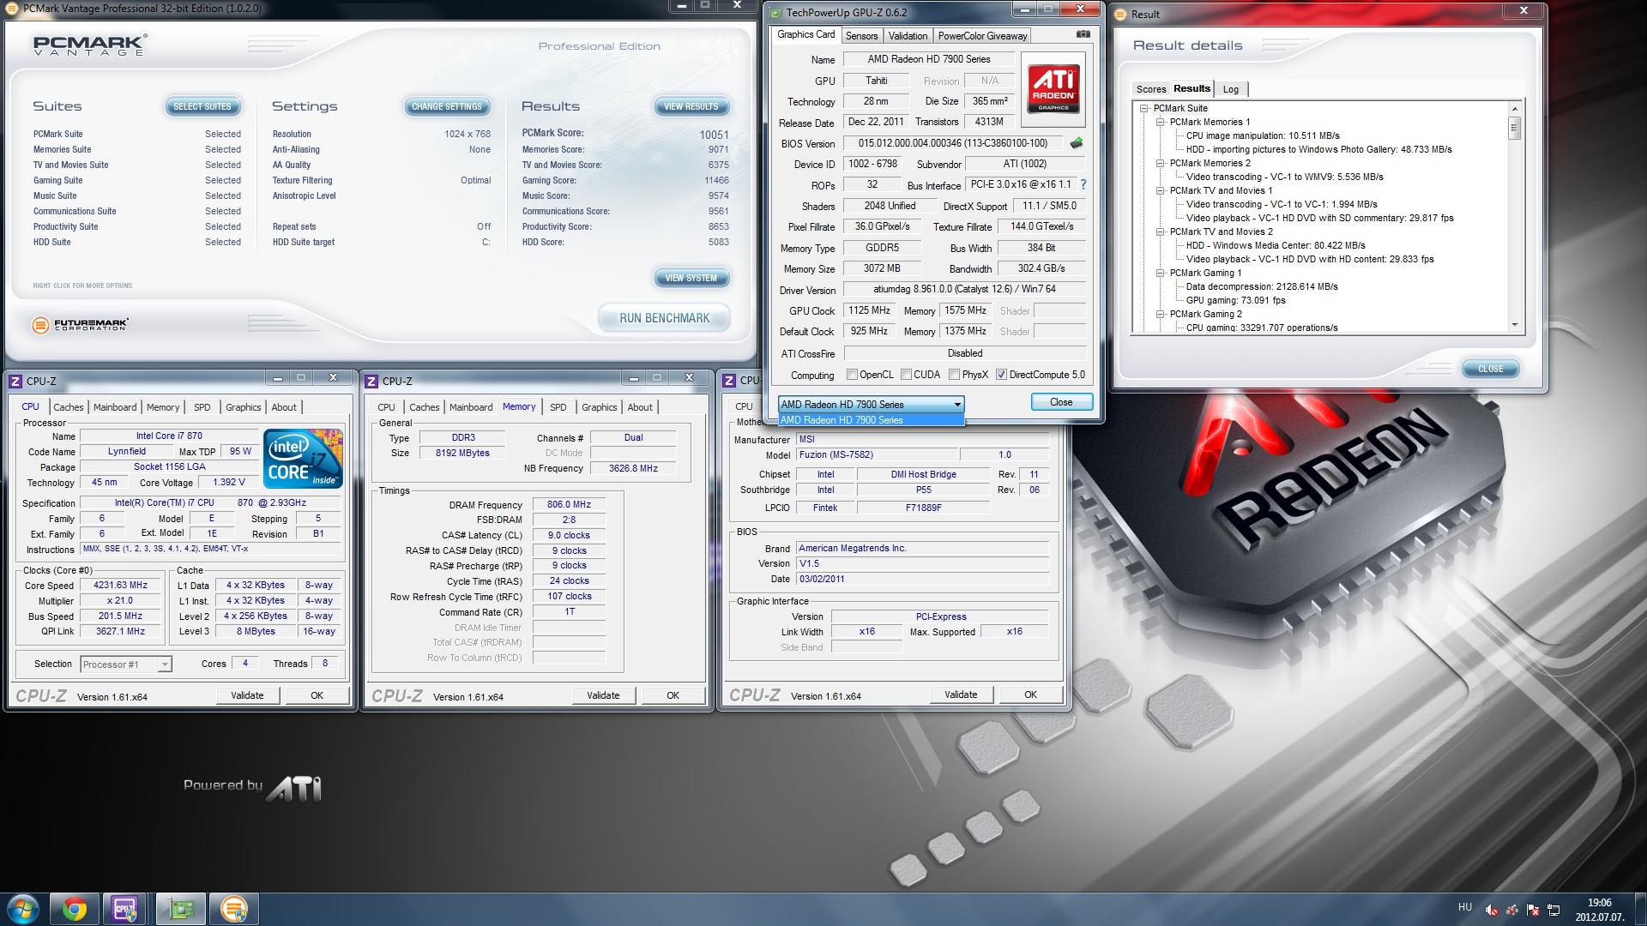
Task: Open SPD tab in the CPU-Z Memory window
Action: pos(558,407)
